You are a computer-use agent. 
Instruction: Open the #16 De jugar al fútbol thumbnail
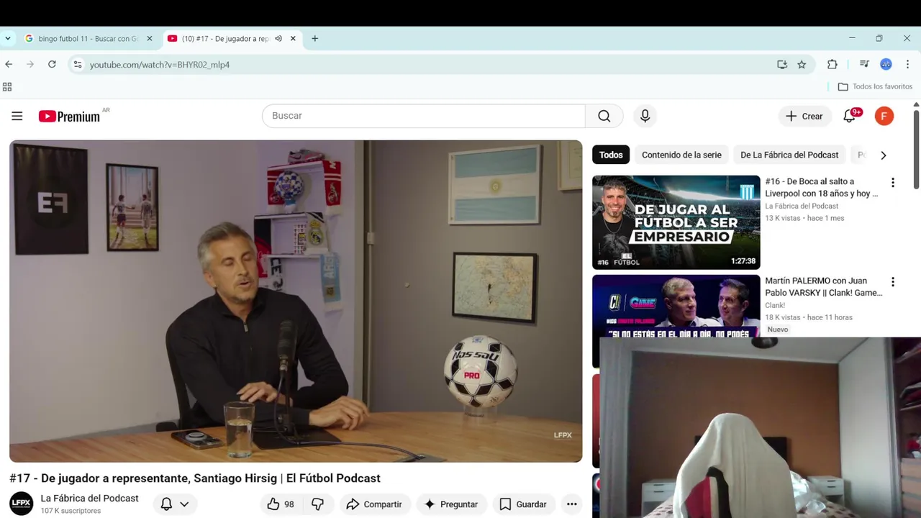coord(676,222)
